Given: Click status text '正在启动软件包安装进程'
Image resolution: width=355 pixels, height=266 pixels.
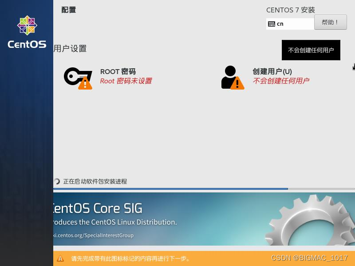Looking at the screenshot, I should click(95, 181).
